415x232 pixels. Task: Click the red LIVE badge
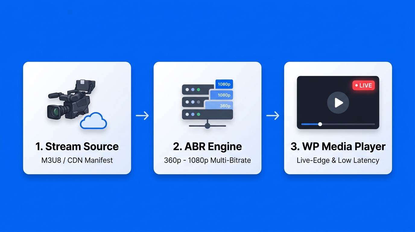coord(363,85)
